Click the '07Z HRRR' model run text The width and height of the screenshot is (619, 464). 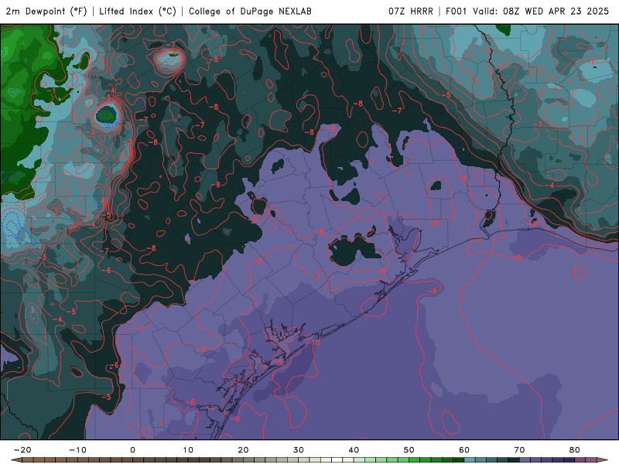click(411, 11)
